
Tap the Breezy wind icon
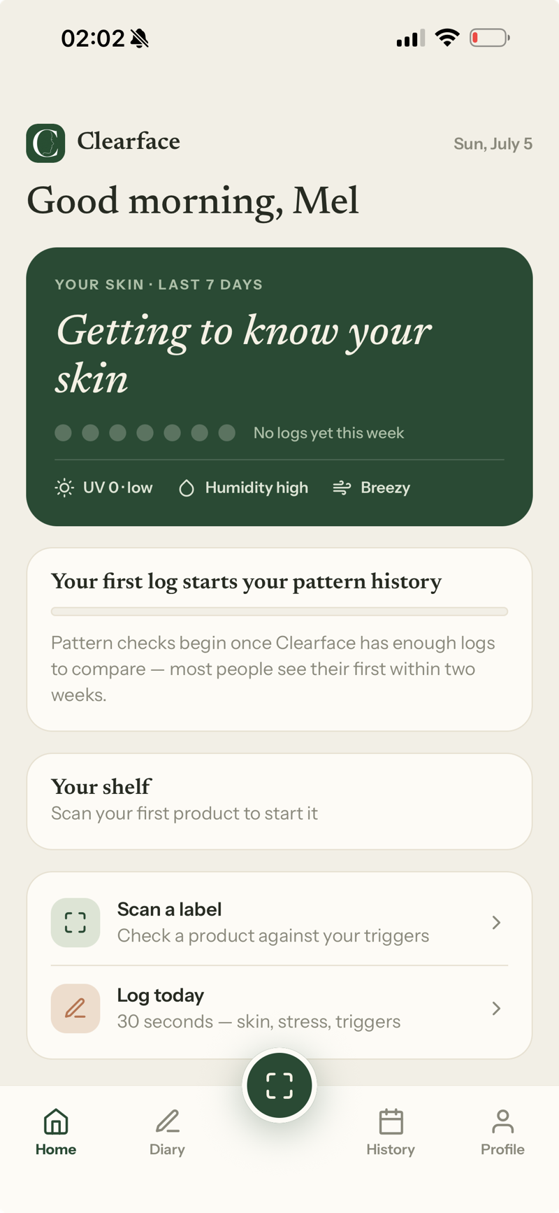342,488
